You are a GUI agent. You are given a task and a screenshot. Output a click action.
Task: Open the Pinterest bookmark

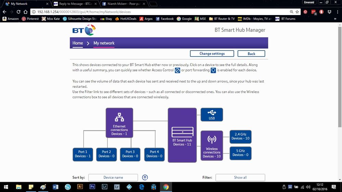coord(30,19)
